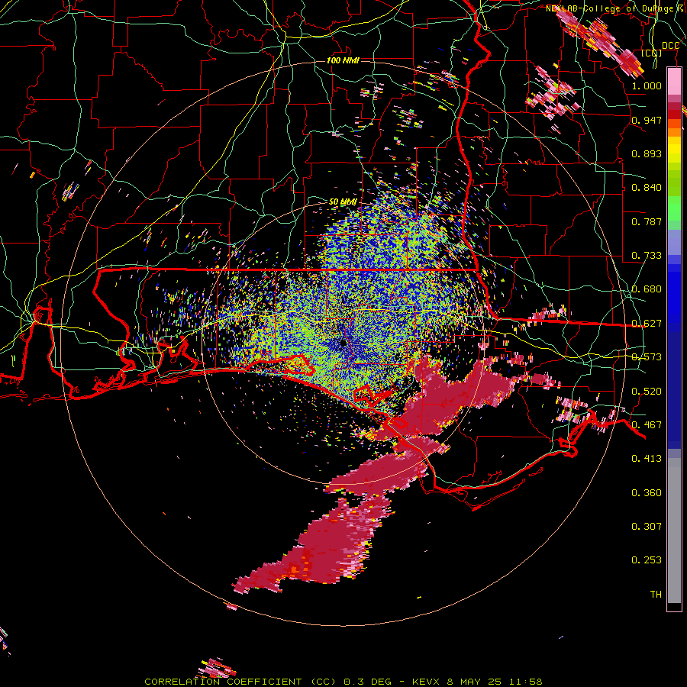
Task: Click the 0.627 color scale value
Action: (647, 324)
